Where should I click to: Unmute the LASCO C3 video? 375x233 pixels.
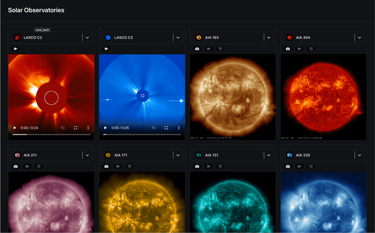click(154, 128)
